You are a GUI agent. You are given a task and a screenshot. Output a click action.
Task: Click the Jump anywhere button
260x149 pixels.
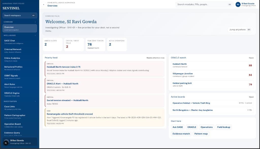(x=240, y=30)
